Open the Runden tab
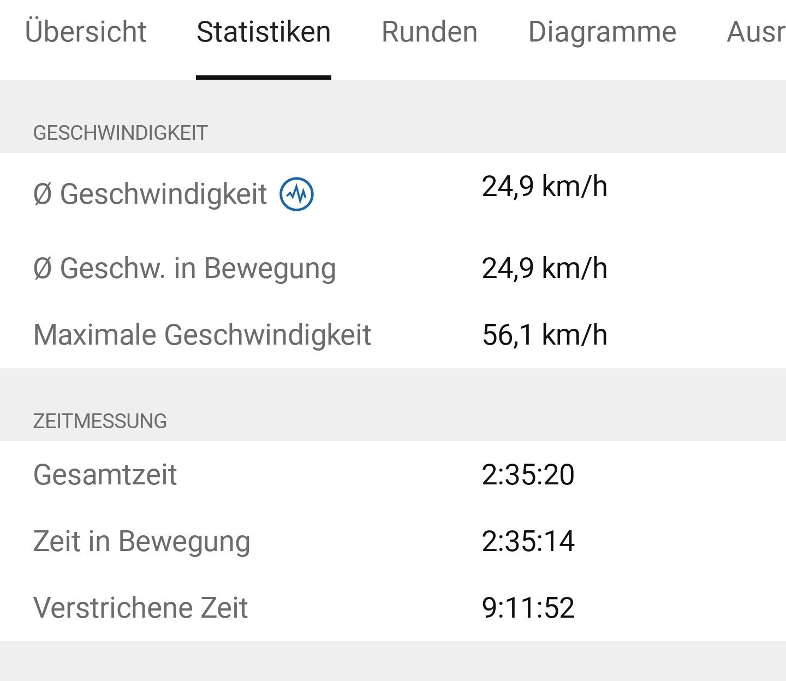Image resolution: width=786 pixels, height=681 pixels. click(429, 32)
